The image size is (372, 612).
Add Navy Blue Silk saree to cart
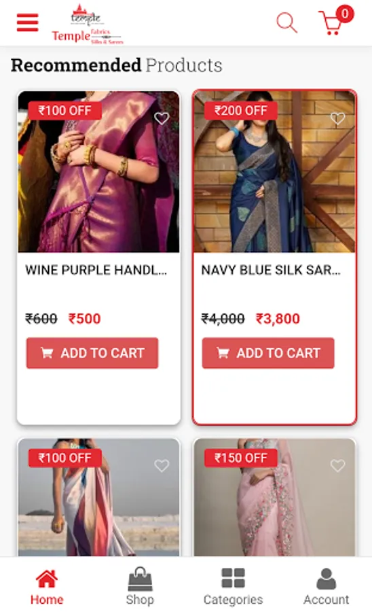[268, 353]
